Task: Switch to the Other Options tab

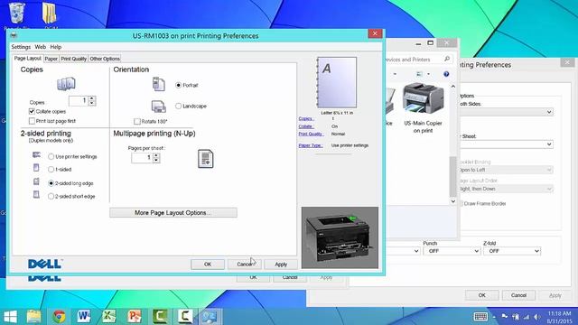Action: tap(105, 59)
